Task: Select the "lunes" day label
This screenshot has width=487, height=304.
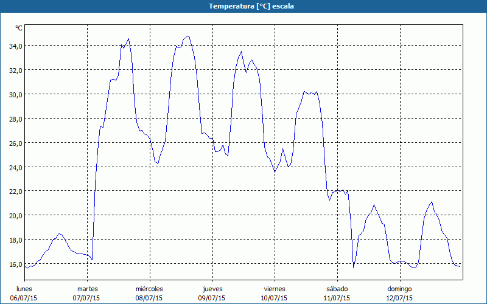Action: pos(24,289)
